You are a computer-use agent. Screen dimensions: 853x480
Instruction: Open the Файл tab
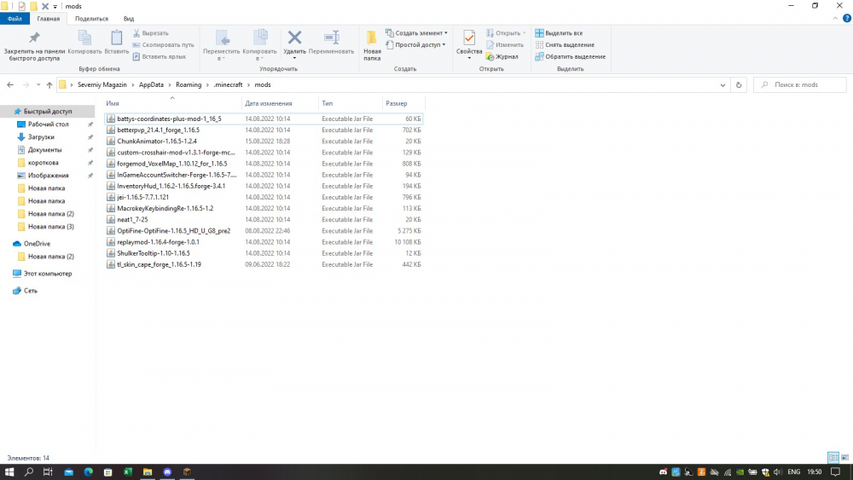coord(15,19)
